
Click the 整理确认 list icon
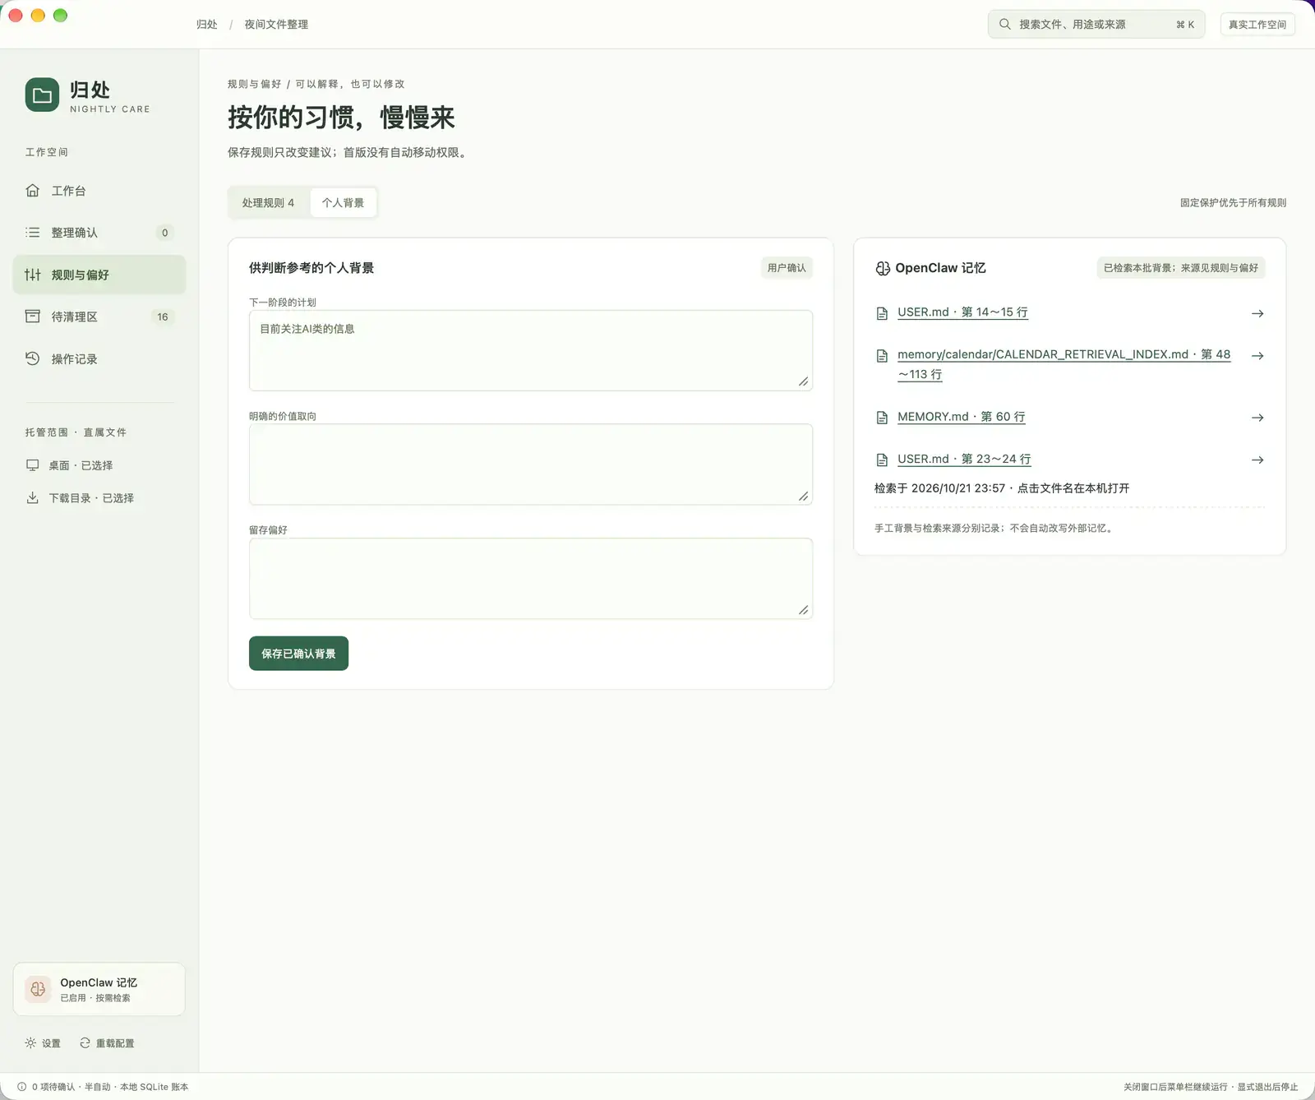pyautogui.click(x=33, y=233)
